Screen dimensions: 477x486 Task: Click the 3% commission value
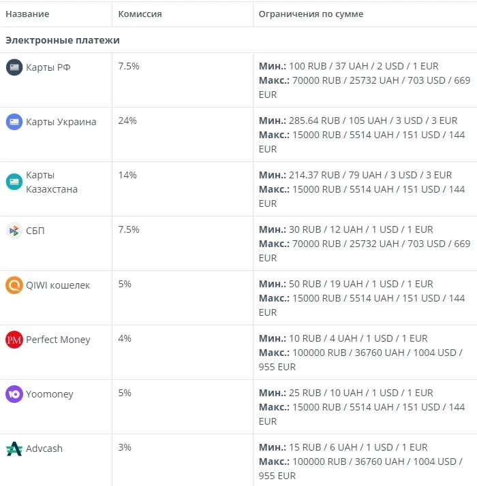[x=125, y=447]
